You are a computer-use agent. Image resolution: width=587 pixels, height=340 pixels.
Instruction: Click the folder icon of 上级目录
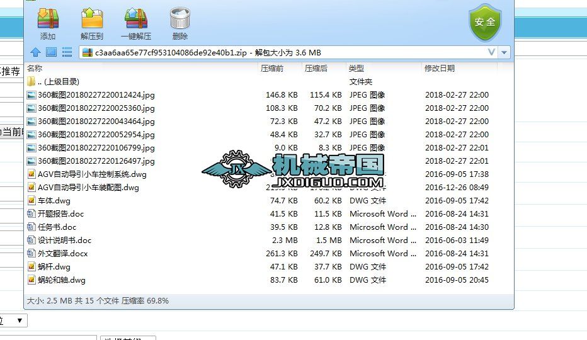[31, 81]
